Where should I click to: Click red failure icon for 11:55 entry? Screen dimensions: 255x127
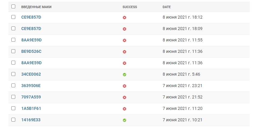pos(125,40)
